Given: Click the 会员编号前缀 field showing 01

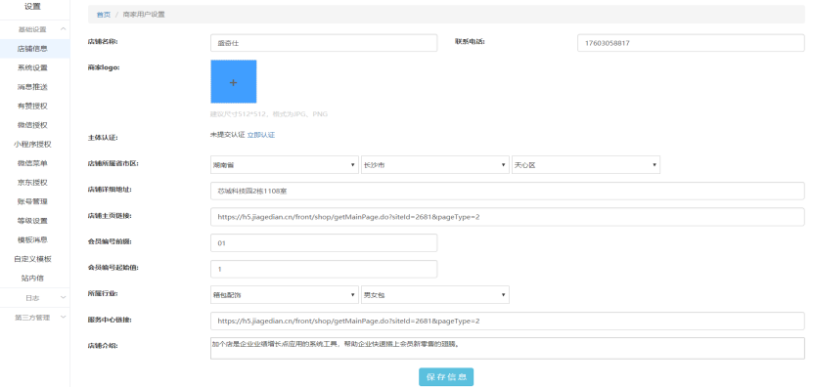Looking at the screenshot, I should coord(324,243).
